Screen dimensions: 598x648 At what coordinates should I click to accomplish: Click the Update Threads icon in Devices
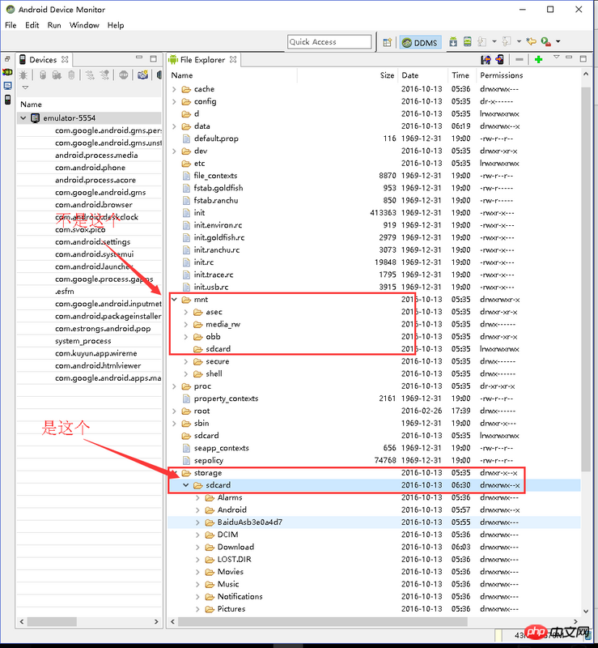pos(89,75)
